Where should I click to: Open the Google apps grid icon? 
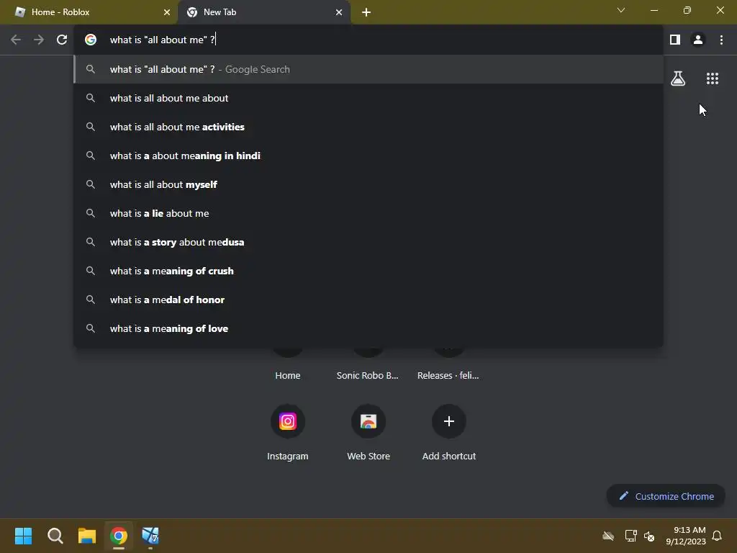pos(713,78)
